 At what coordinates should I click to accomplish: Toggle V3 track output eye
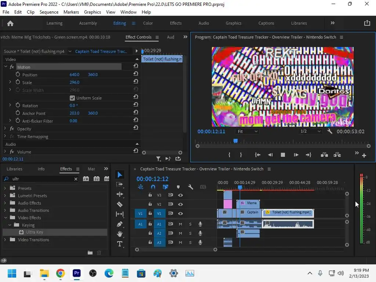tap(180, 195)
